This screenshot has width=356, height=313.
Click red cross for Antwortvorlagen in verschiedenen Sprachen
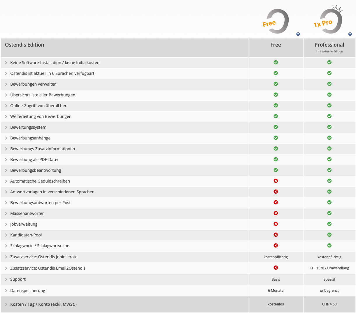276,192
